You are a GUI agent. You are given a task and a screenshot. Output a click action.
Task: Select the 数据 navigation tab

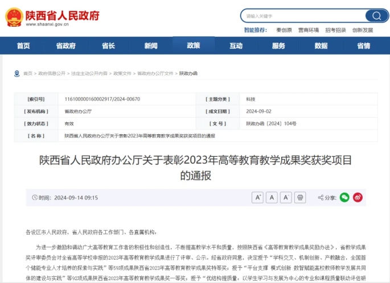pos(321,46)
